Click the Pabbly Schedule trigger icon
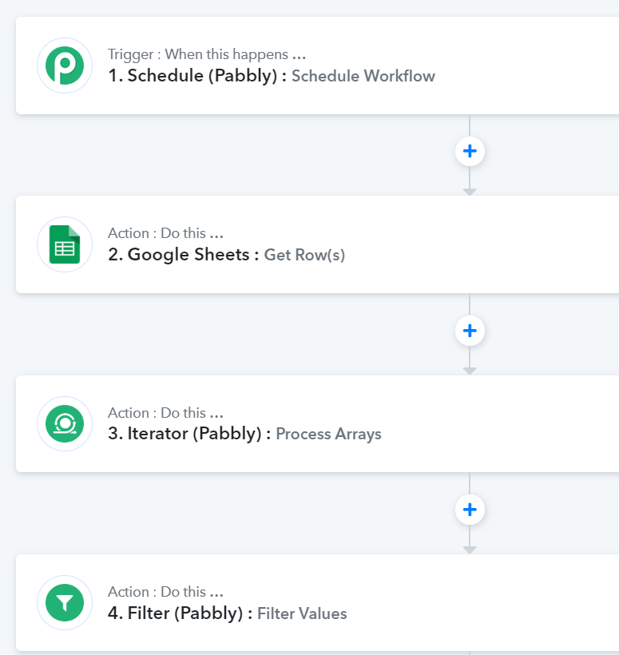This screenshot has height=655, width=619. pos(65,65)
